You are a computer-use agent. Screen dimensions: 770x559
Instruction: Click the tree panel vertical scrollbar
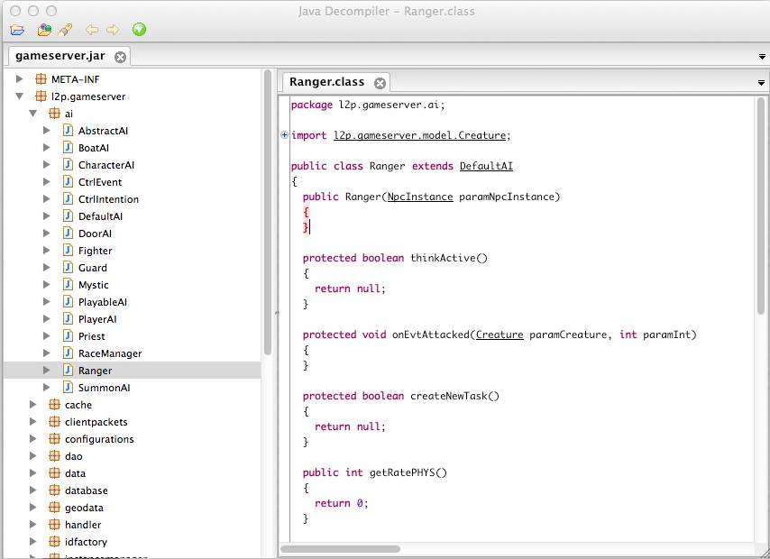coord(268,212)
